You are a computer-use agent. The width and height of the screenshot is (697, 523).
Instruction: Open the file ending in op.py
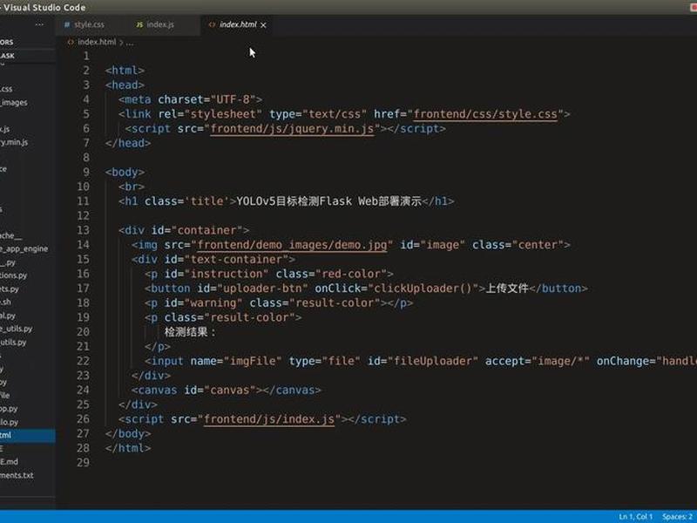pos(9,408)
